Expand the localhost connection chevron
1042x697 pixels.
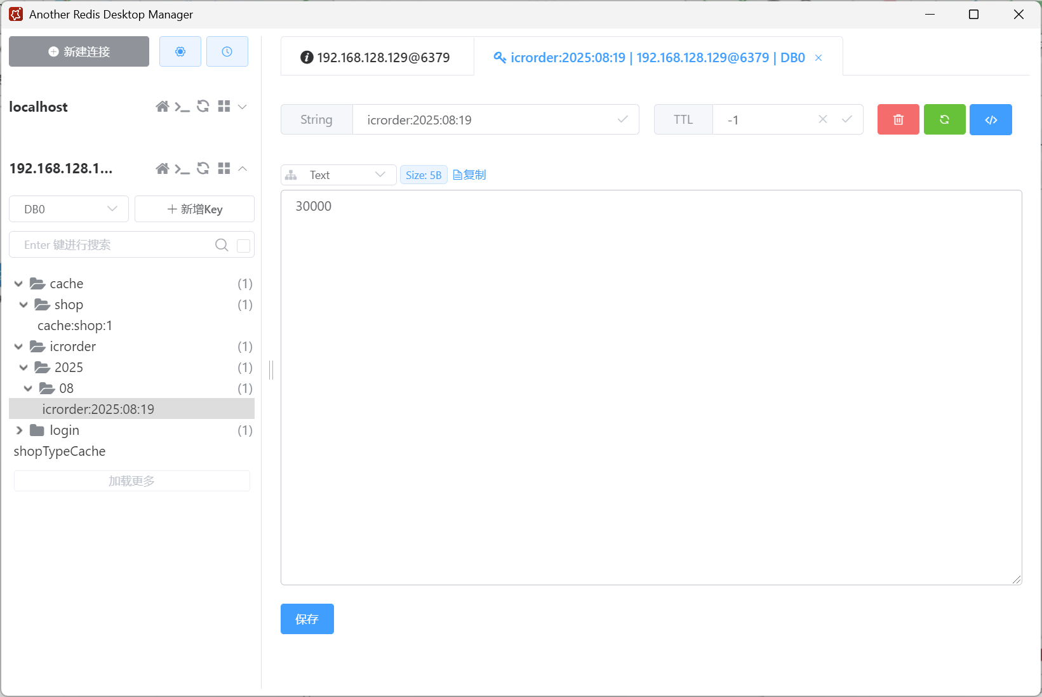(x=243, y=107)
